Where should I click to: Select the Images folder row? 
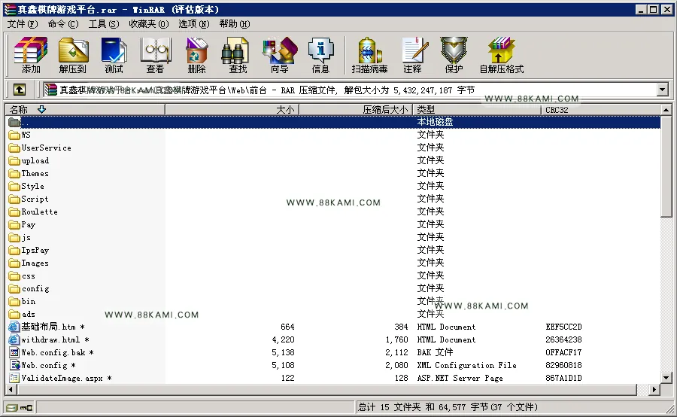(333, 263)
